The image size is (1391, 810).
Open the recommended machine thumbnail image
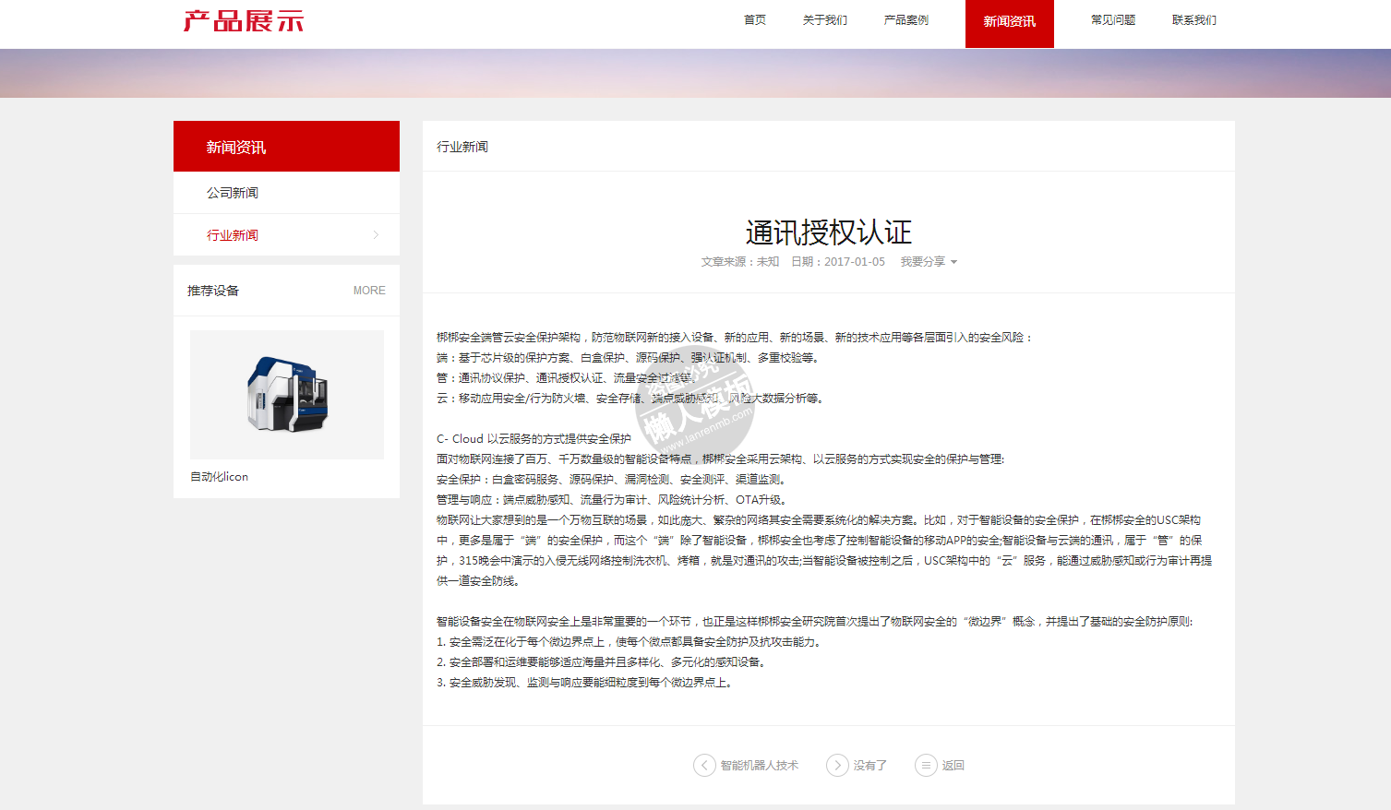(x=287, y=395)
